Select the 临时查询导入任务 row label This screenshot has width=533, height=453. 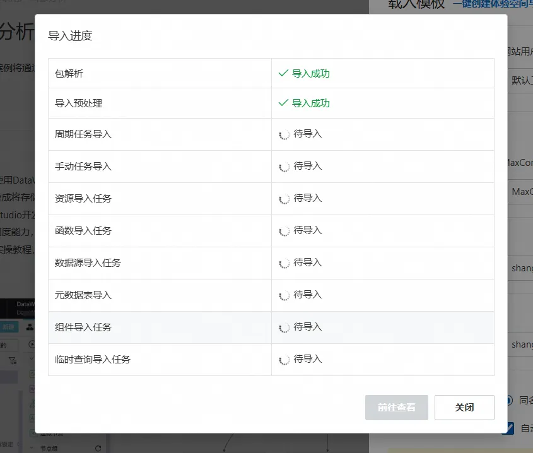click(x=93, y=359)
